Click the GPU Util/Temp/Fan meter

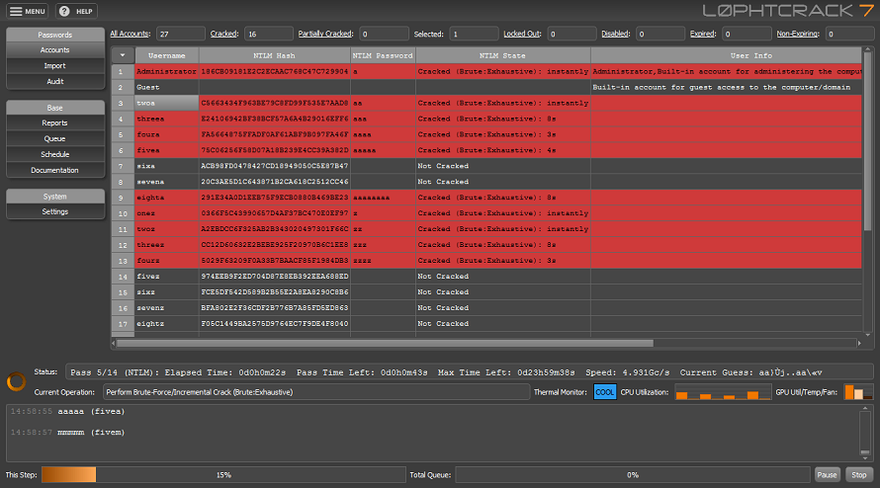(x=858, y=392)
